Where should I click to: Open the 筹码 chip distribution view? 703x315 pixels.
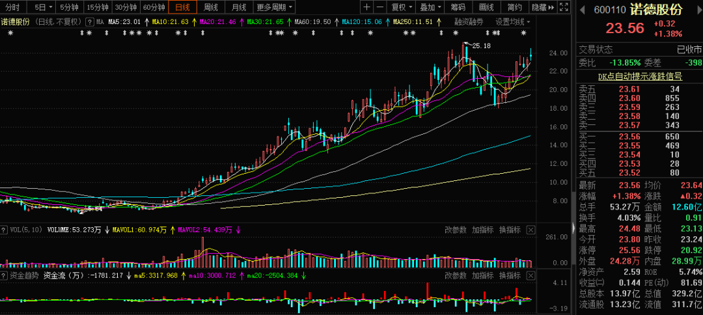pyautogui.click(x=458, y=7)
